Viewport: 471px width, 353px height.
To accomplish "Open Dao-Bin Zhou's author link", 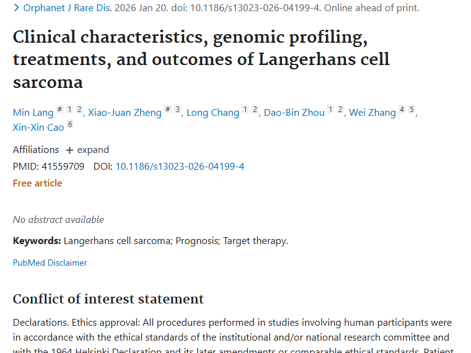I will pos(294,113).
